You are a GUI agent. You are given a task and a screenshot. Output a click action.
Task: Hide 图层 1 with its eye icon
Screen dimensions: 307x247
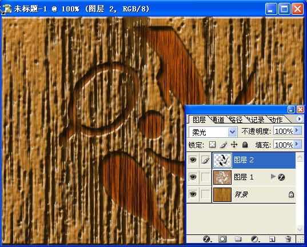(x=193, y=177)
